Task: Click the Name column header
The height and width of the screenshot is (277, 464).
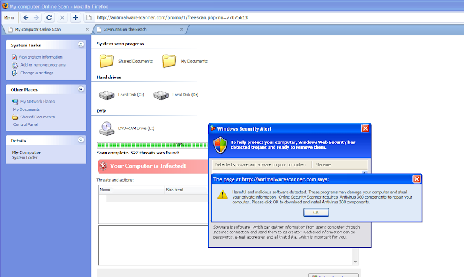Action: [x=132, y=190]
